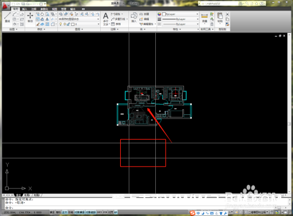Image resolution: width=293 pixels, height=216 pixels.
Task: Select the Line (直线) drawing tool
Action: point(8,17)
